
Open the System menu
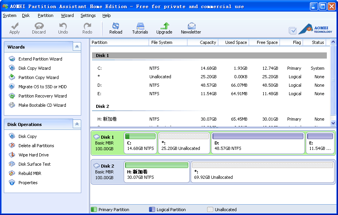[10, 15]
